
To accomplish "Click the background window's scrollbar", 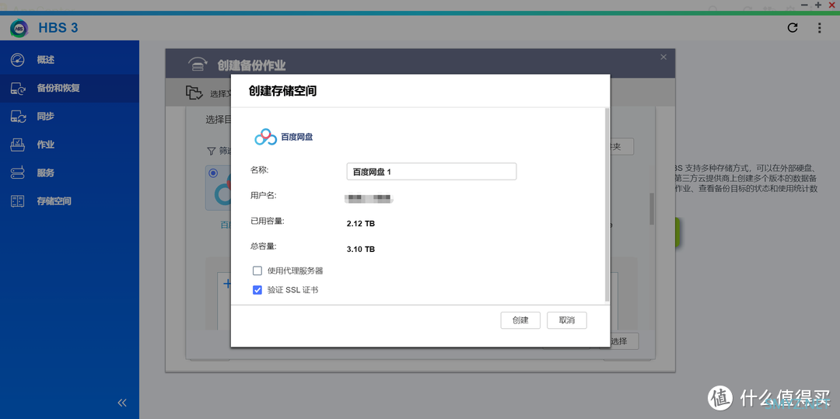I will (x=652, y=208).
